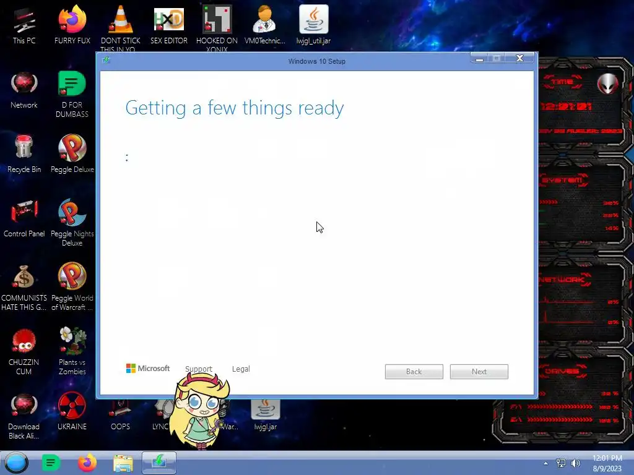Open the Network desktop icon
Screen dimensions: 634x475
tap(24, 90)
